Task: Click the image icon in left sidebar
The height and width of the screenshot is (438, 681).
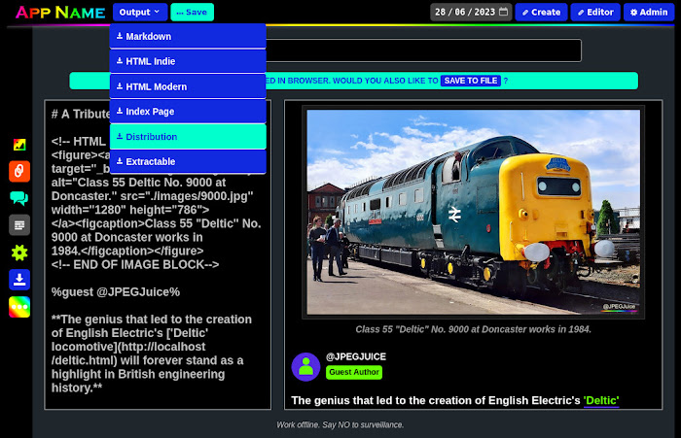Action: coord(19,145)
